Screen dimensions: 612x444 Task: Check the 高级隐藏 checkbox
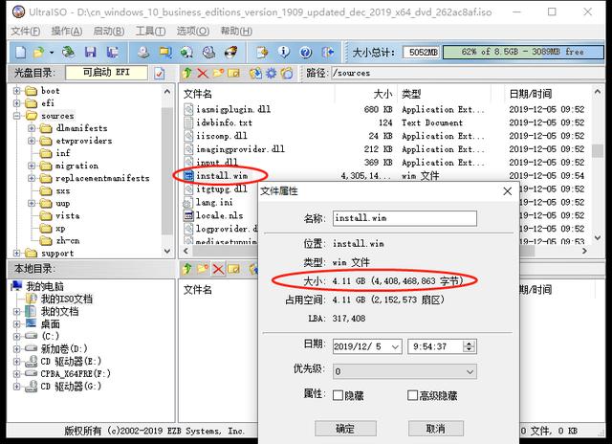(x=412, y=395)
